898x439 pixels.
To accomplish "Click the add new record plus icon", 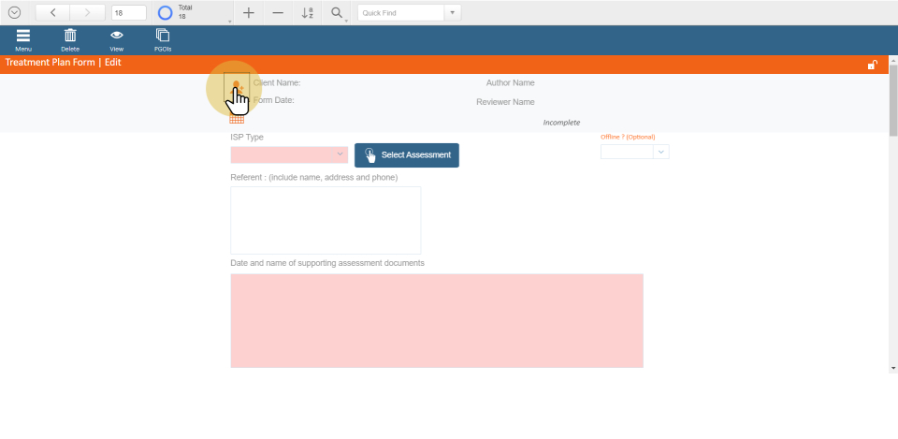I will (x=248, y=13).
